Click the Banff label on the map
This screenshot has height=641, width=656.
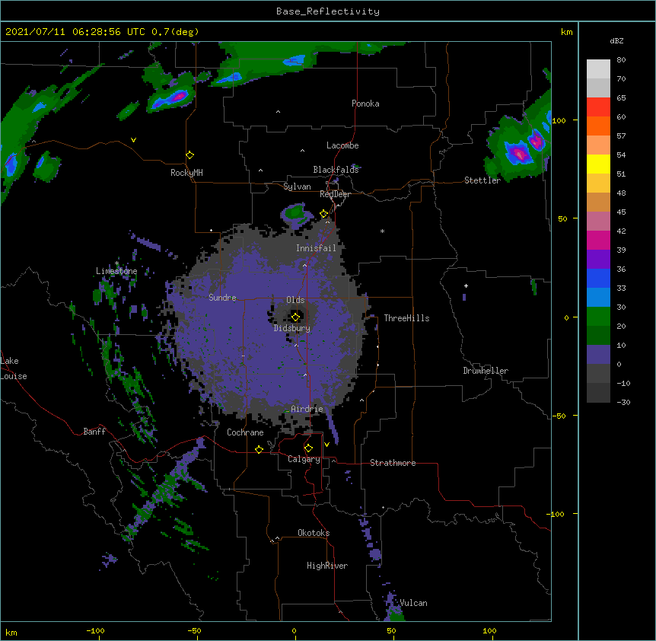94,432
